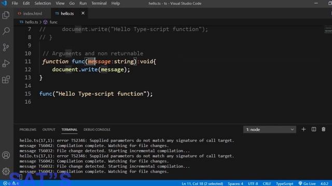Select the TERMINAL panel tab
The height and width of the screenshot is (186, 332).
click(69, 130)
